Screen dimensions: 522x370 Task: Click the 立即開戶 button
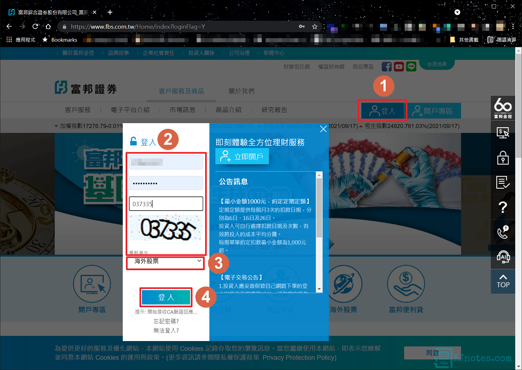click(x=242, y=156)
